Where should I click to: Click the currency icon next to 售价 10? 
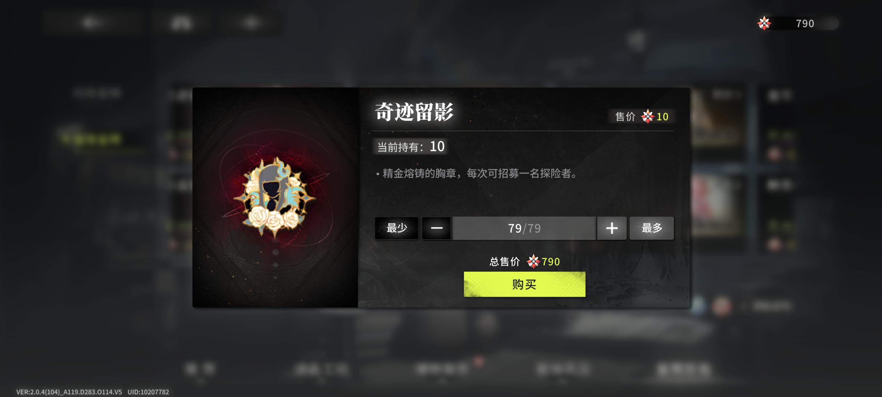pos(647,117)
